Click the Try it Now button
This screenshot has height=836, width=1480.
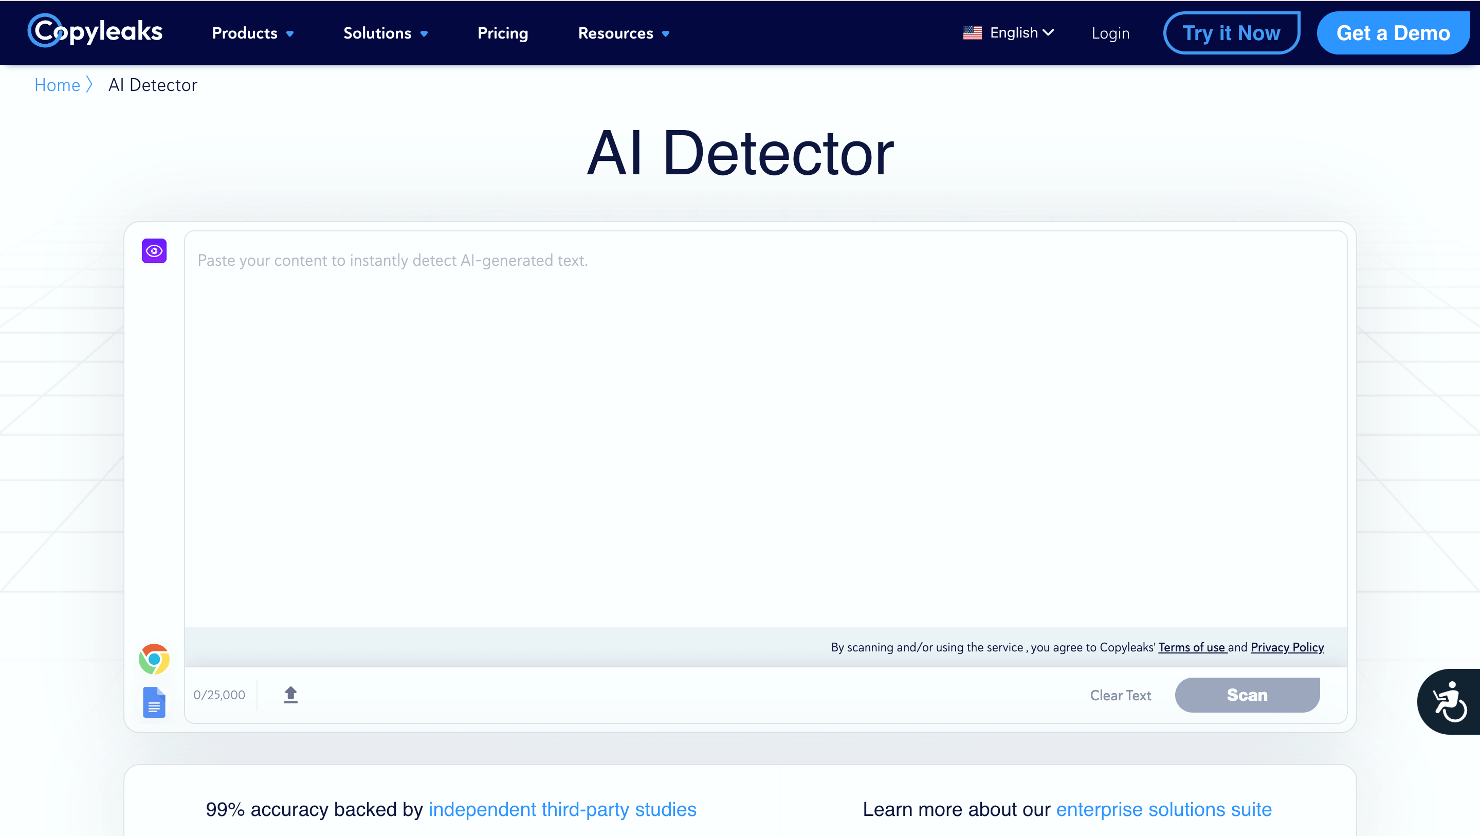pyautogui.click(x=1232, y=33)
